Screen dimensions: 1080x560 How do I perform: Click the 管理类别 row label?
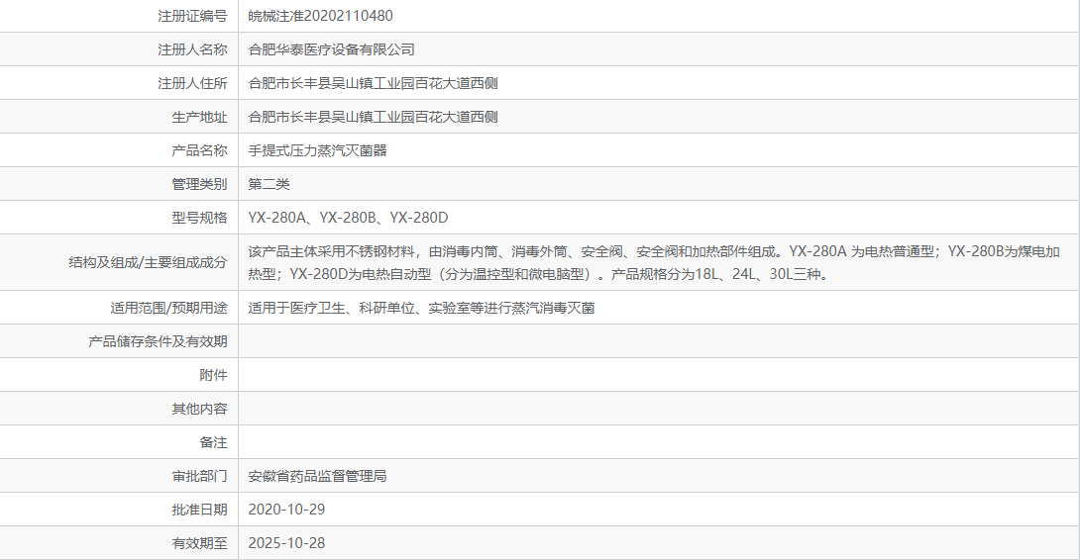[199, 184]
